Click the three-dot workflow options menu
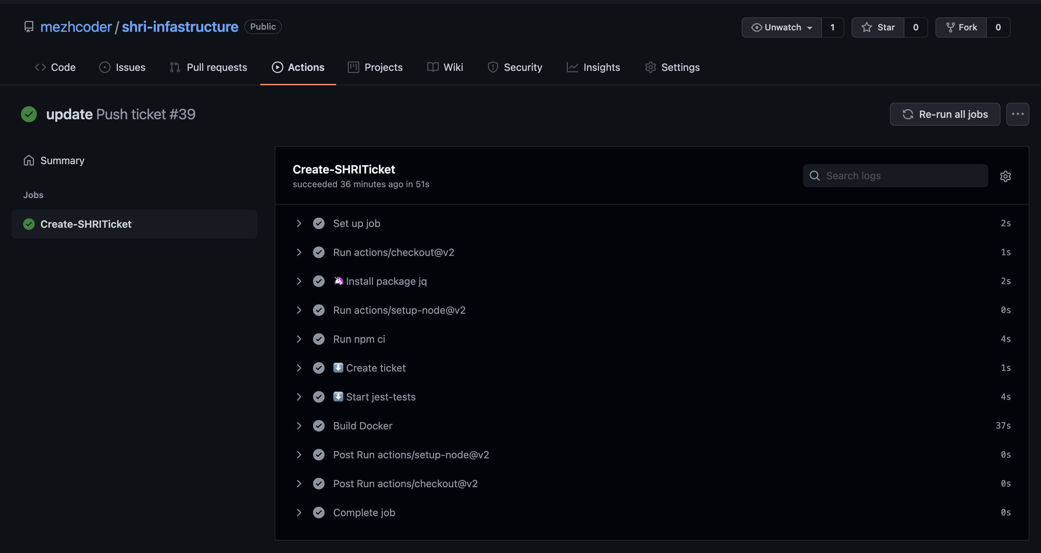Viewport: 1041px width, 553px height. tap(1017, 115)
